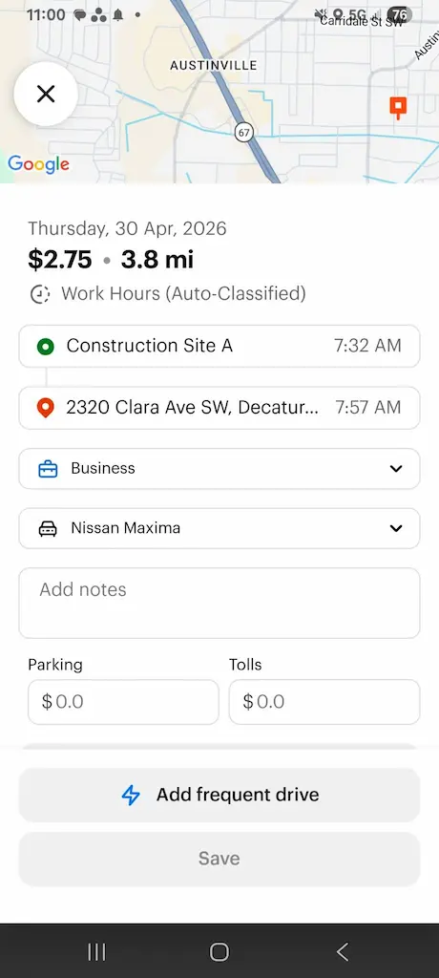The width and height of the screenshot is (439, 978).
Task: Tap the blue briefcase Business icon
Action: (x=48, y=469)
